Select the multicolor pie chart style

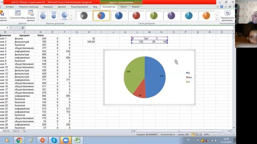click(x=101, y=16)
